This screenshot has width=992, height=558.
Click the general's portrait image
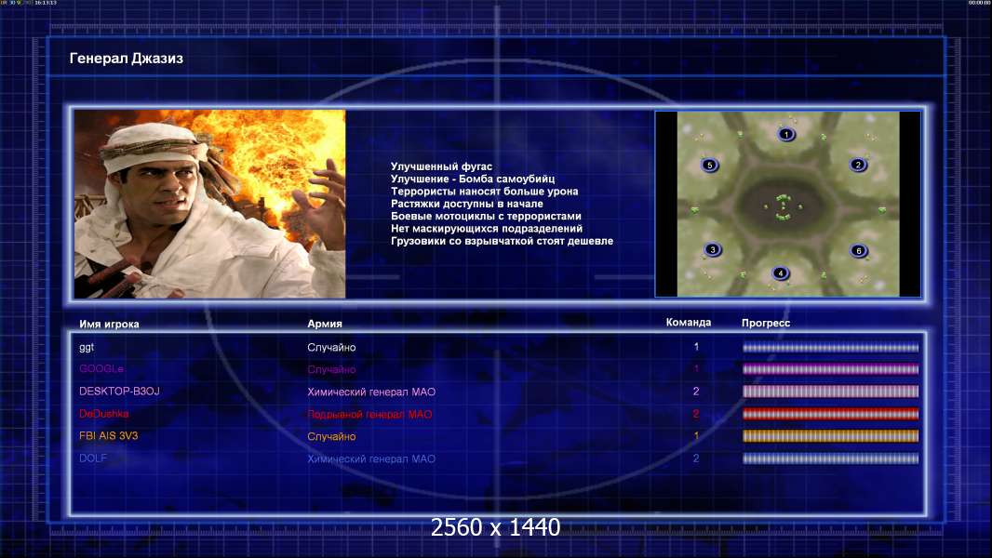pos(210,204)
